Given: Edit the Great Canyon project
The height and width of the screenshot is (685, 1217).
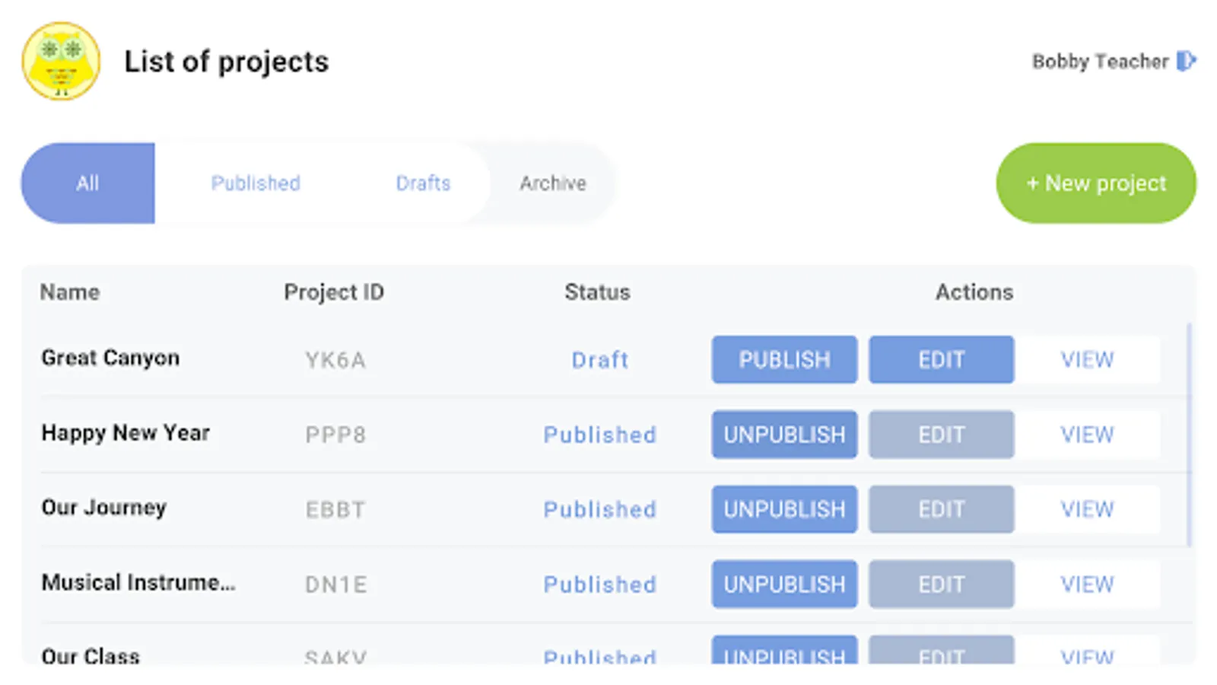Looking at the screenshot, I should click(941, 359).
